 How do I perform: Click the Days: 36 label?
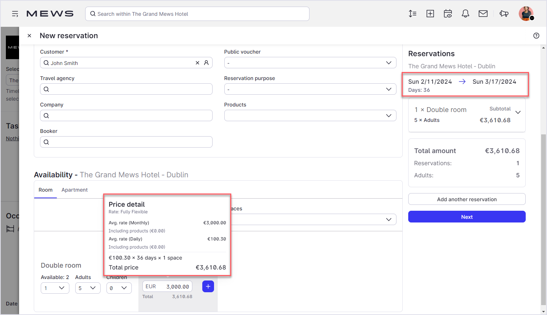coord(419,90)
